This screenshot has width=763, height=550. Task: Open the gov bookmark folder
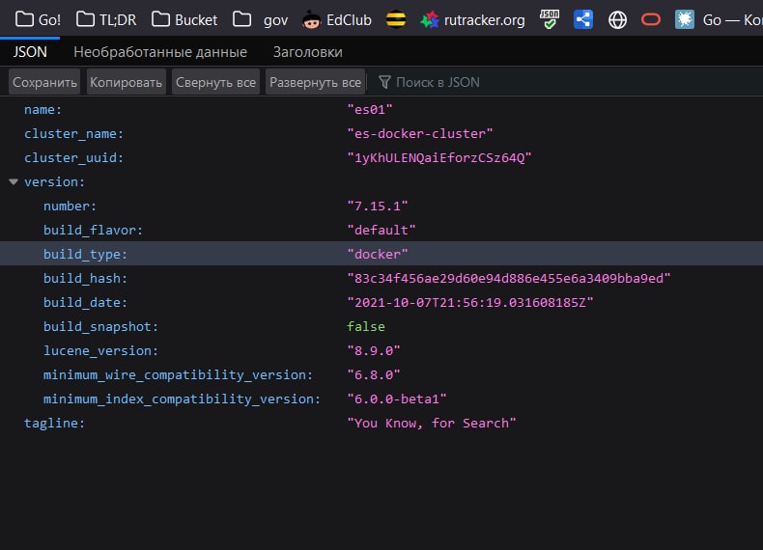[x=261, y=19]
